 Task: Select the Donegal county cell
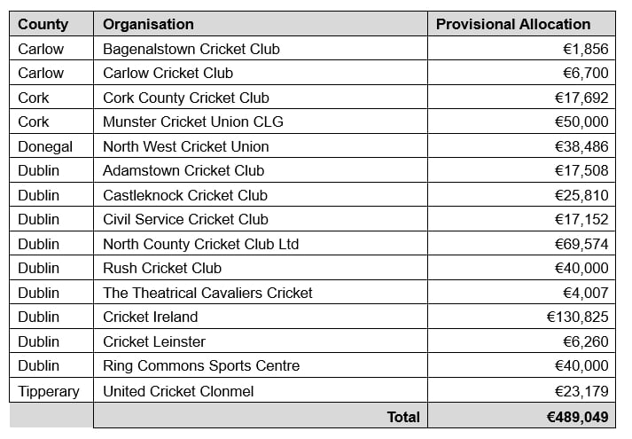45,146
